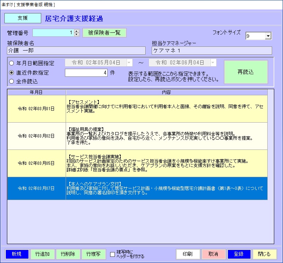Click the 新規 button
Screen dimensions: 283x263
17,254
